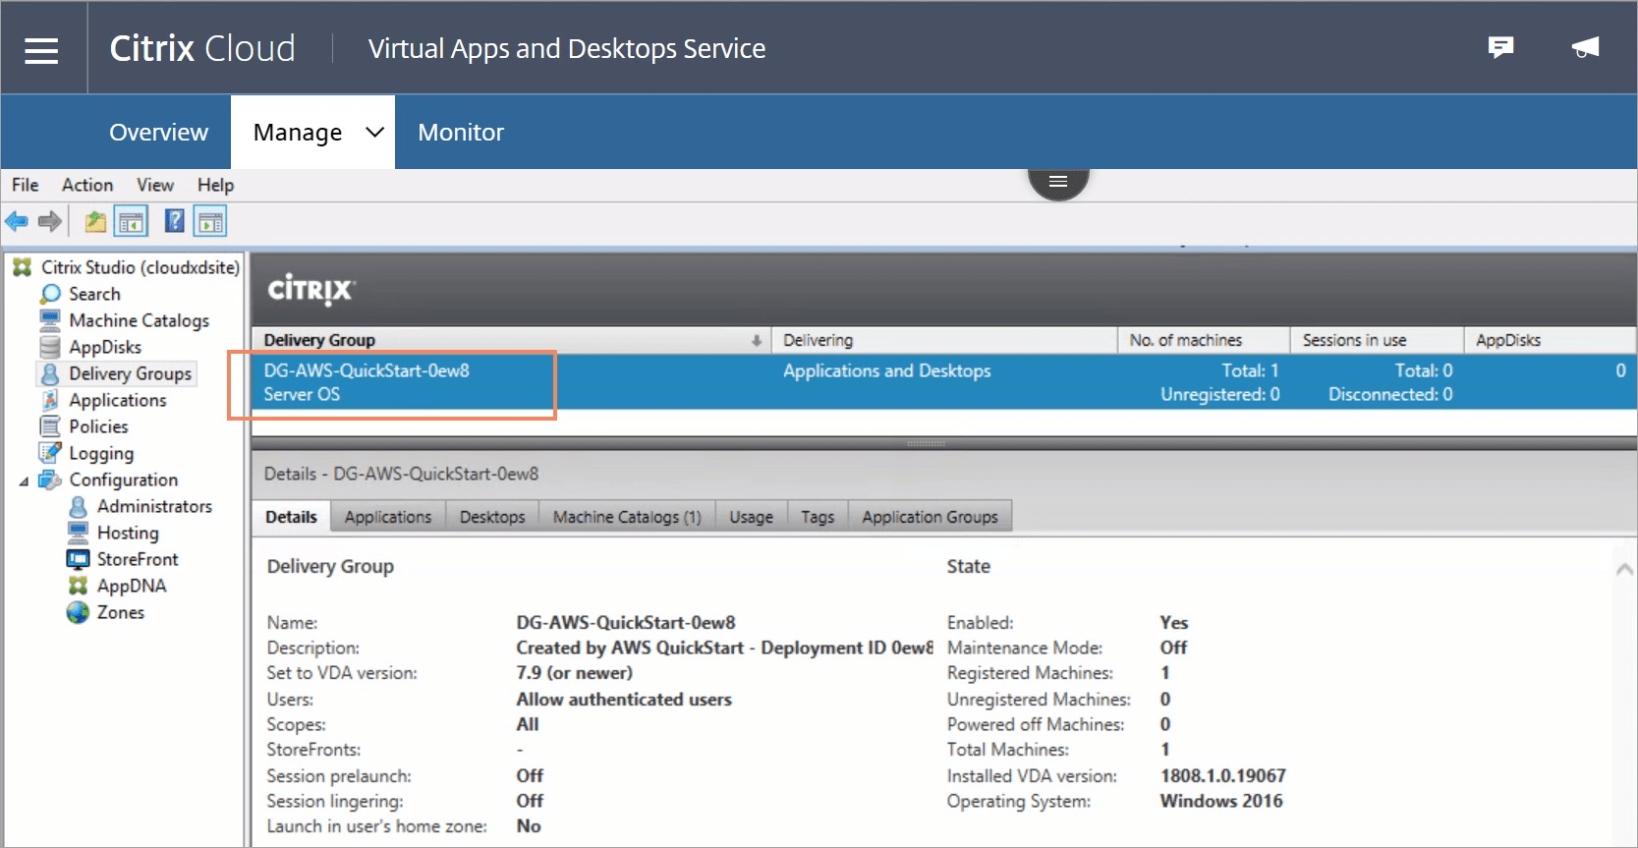Click the installed VDA version 1808.1.0.19067
The height and width of the screenshot is (848, 1638).
pos(1222,776)
